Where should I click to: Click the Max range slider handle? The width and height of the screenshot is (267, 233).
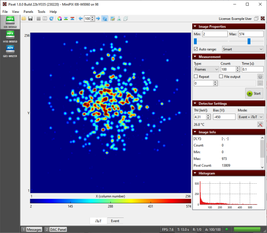pyautogui.click(x=249, y=41)
